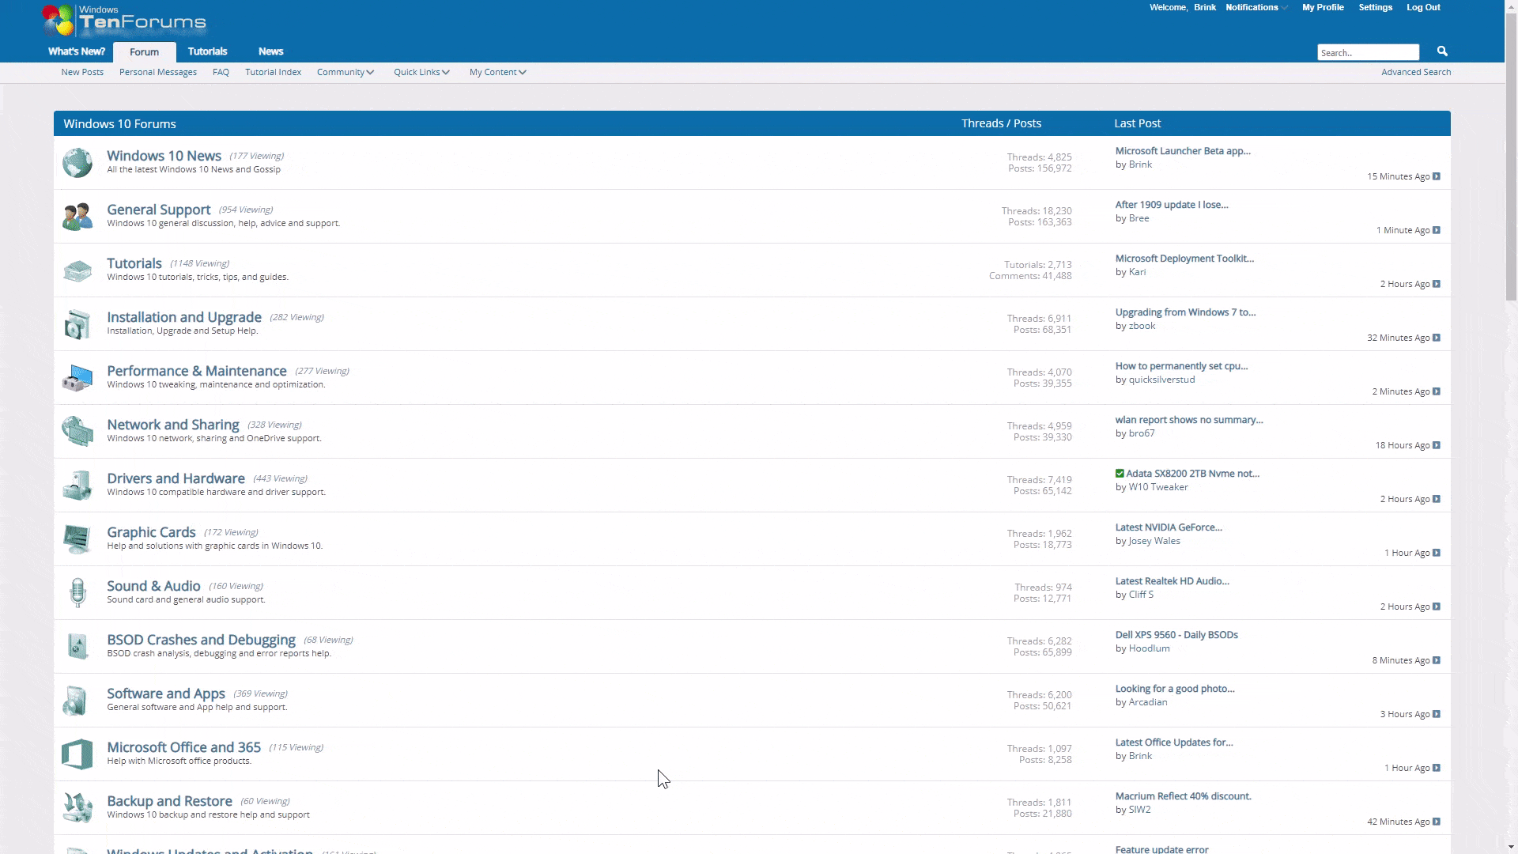Go to last post arrow for Windows 10 News
The height and width of the screenshot is (854, 1518).
[1437, 176]
